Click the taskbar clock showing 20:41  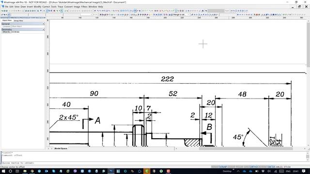(x=295, y=171)
